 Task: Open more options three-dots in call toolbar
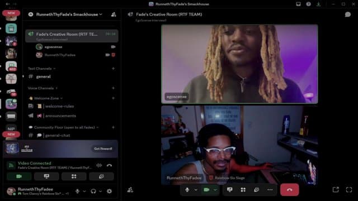(x=270, y=190)
